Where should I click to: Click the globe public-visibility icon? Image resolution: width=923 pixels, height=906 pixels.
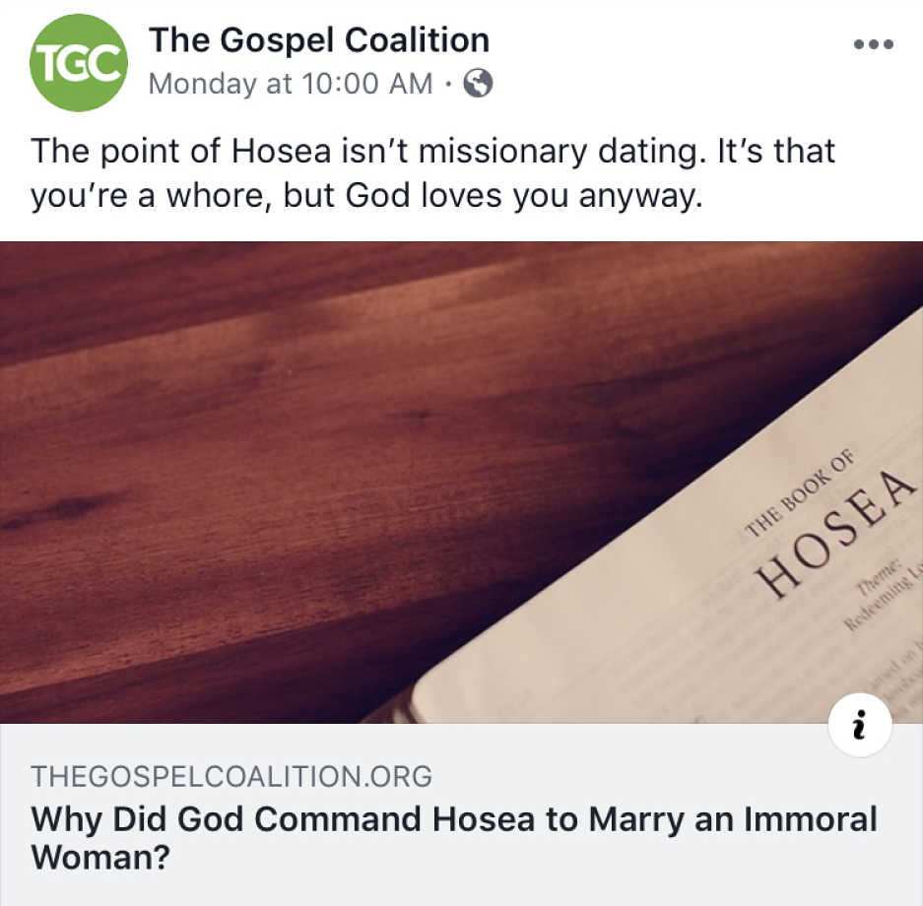point(478,83)
